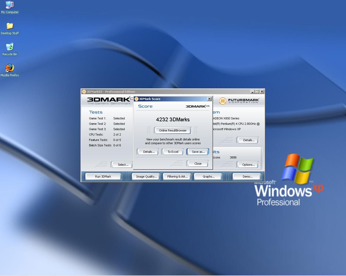Click the '2 of 2' value
Screen dimensions: 346x276
point(117,134)
